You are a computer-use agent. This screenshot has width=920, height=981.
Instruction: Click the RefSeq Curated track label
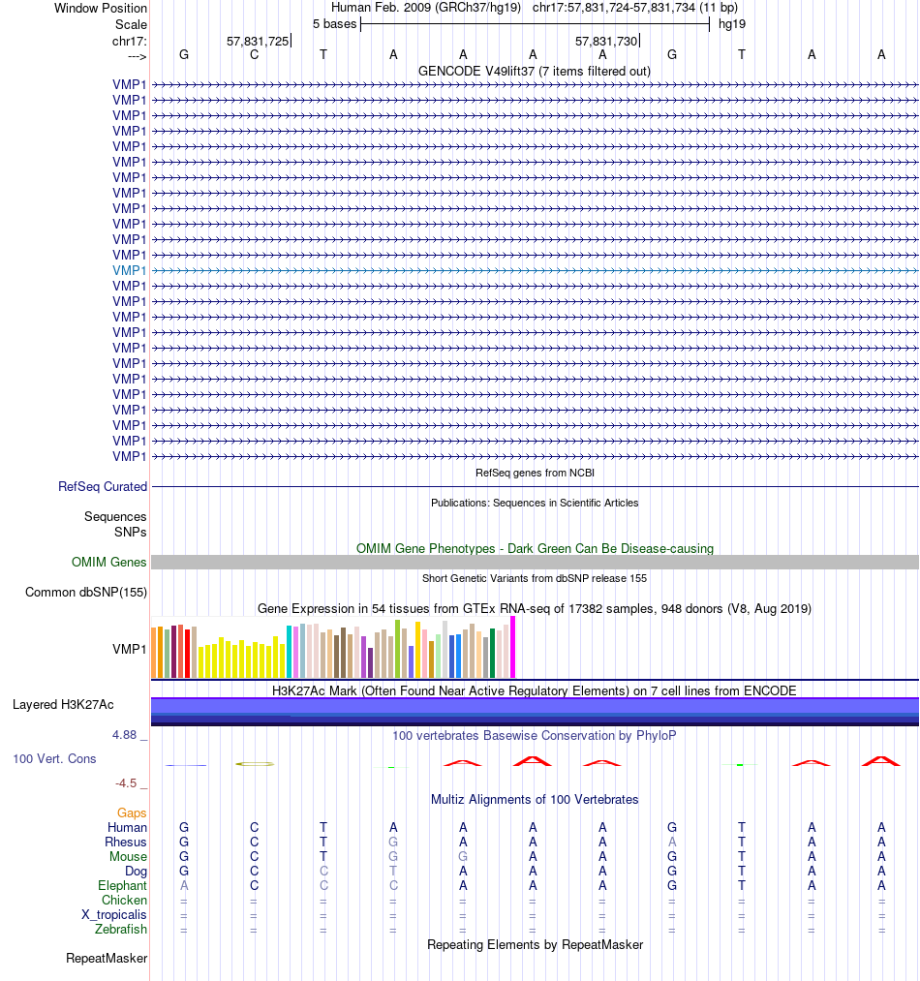coord(103,486)
